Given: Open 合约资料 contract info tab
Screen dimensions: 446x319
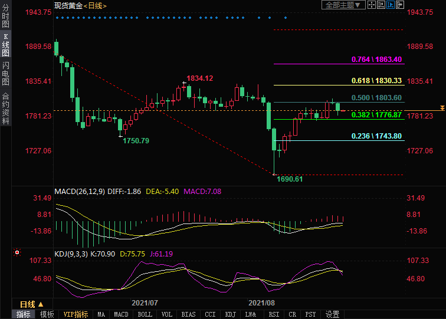Looking at the screenshot, I should pyautogui.click(x=5, y=108).
